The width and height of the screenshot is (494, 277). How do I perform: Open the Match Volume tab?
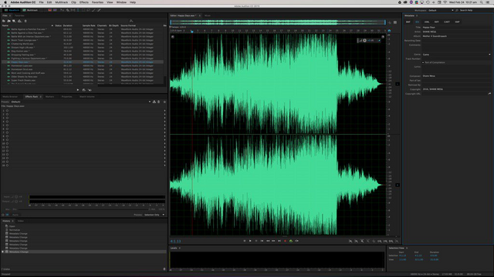87,97
